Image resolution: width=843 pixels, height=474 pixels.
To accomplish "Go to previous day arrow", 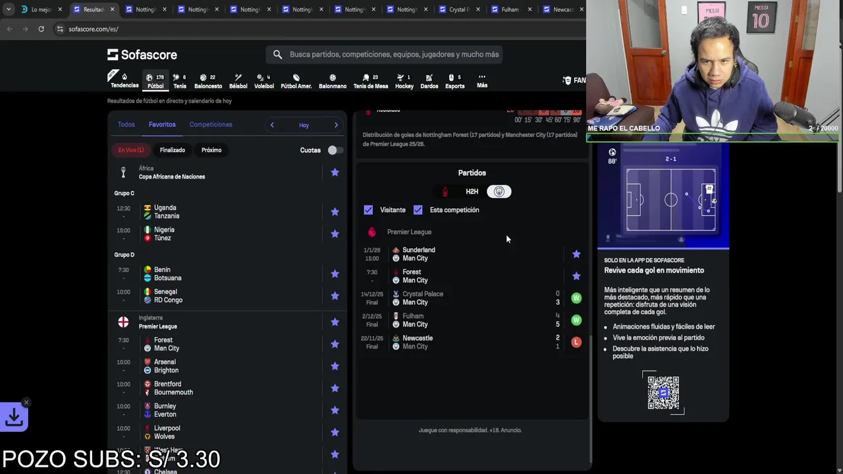I will click(x=272, y=125).
